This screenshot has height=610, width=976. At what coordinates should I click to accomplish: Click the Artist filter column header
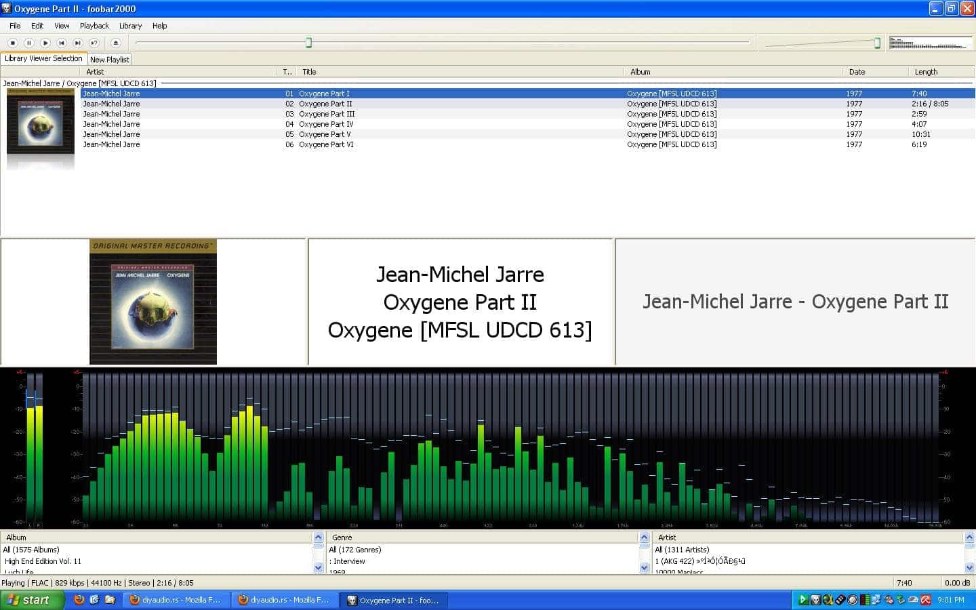tap(808, 537)
